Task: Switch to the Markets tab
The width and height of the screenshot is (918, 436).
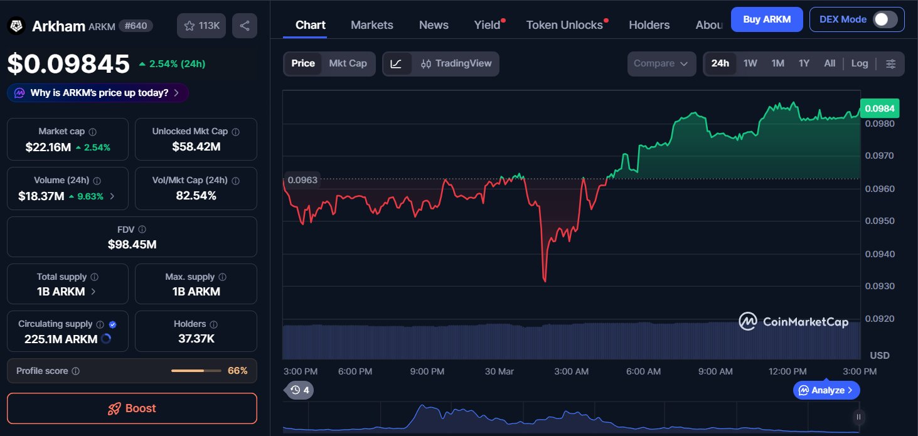Action: click(x=371, y=25)
